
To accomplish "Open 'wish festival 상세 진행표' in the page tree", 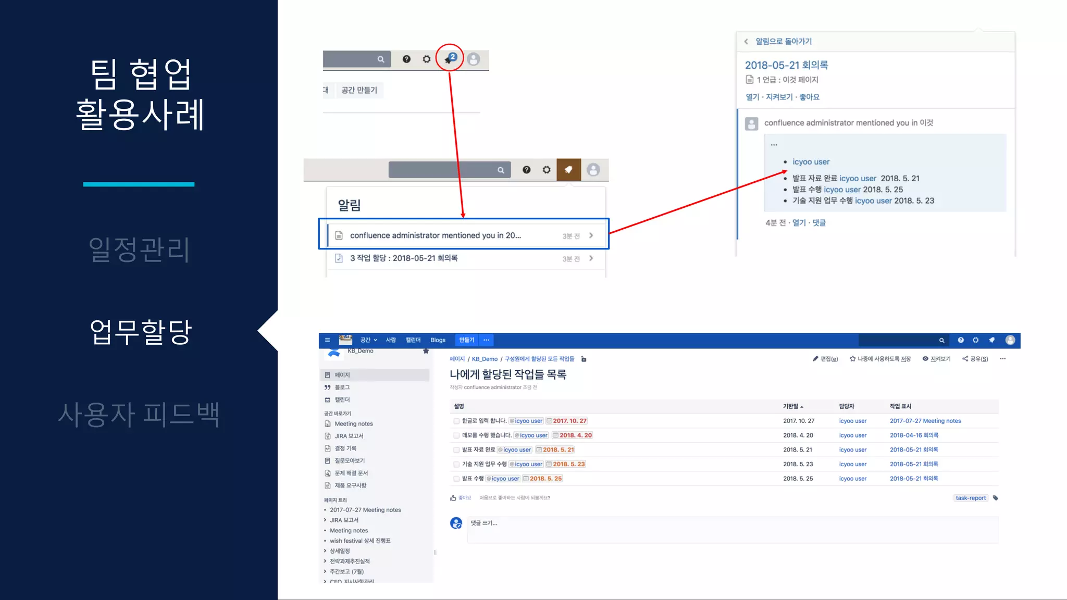I will [360, 541].
